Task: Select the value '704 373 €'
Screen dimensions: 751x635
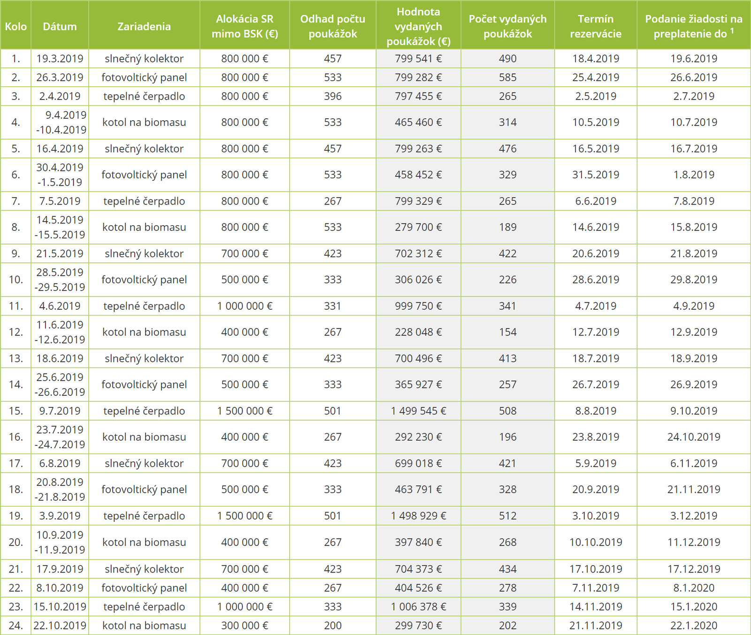Action: [418, 569]
